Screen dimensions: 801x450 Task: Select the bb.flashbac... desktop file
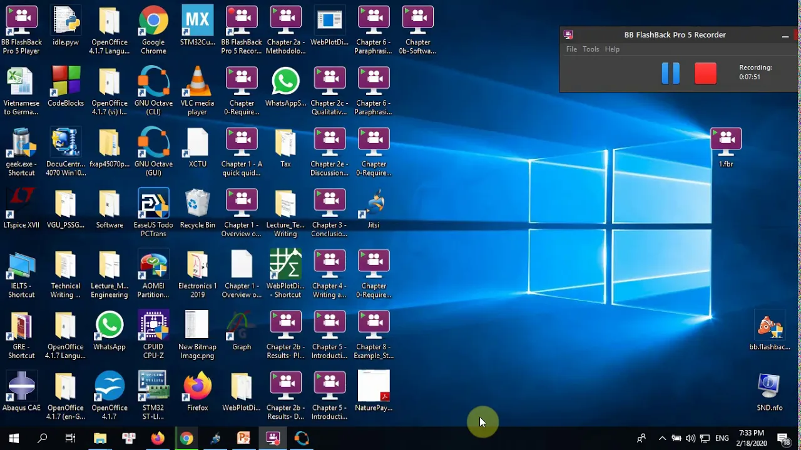770,331
